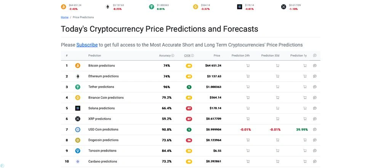381x168 pixels.
Task: Click the Subscribe link
Action: [x=87, y=45]
